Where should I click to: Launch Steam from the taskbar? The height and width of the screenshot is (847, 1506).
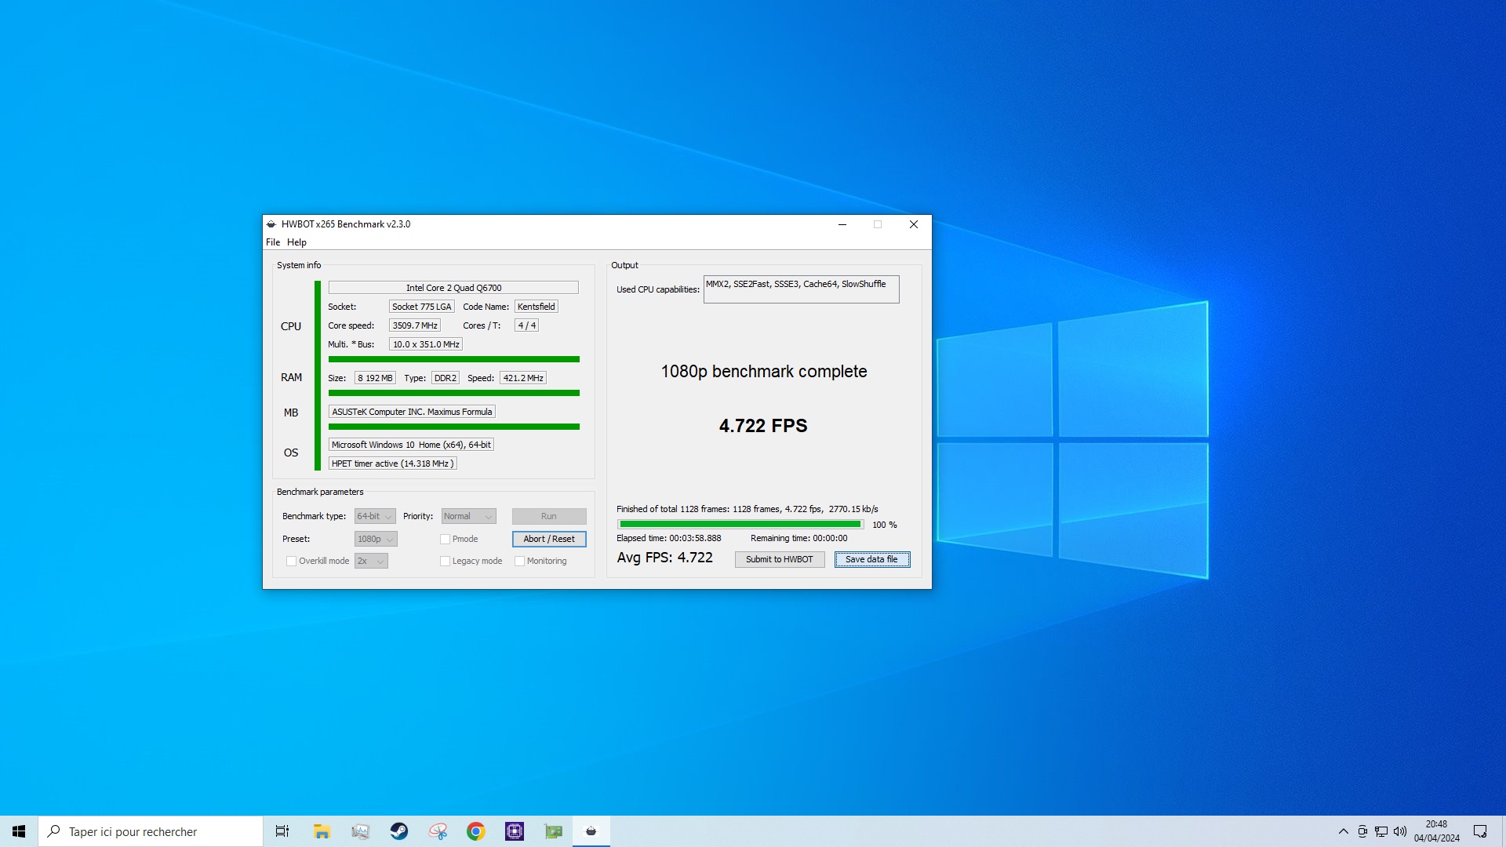(399, 831)
